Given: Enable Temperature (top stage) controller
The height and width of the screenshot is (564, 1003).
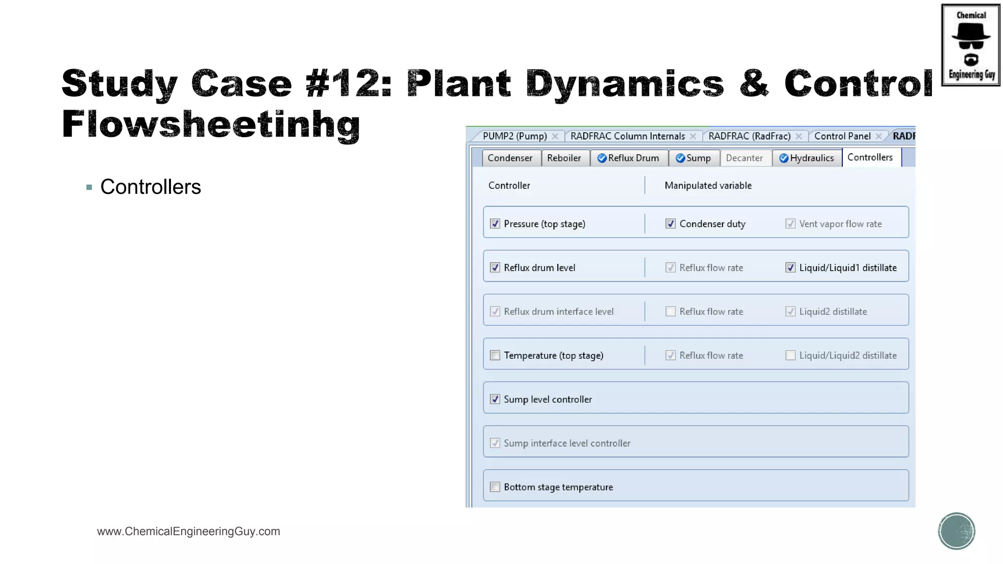Looking at the screenshot, I should (x=495, y=355).
